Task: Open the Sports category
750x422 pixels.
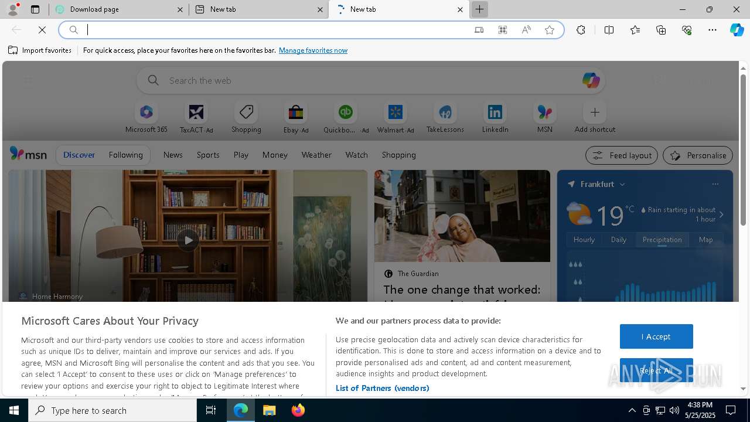Action: coord(208,155)
